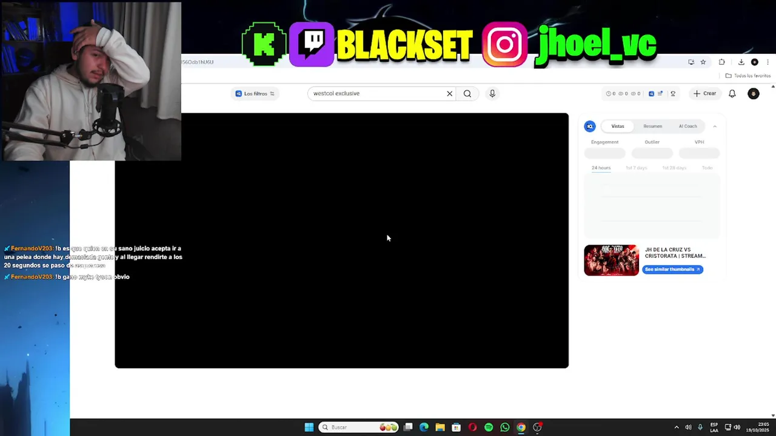Screen dimensions: 776x436
Task: Select the Todo time range
Action: [x=707, y=168]
